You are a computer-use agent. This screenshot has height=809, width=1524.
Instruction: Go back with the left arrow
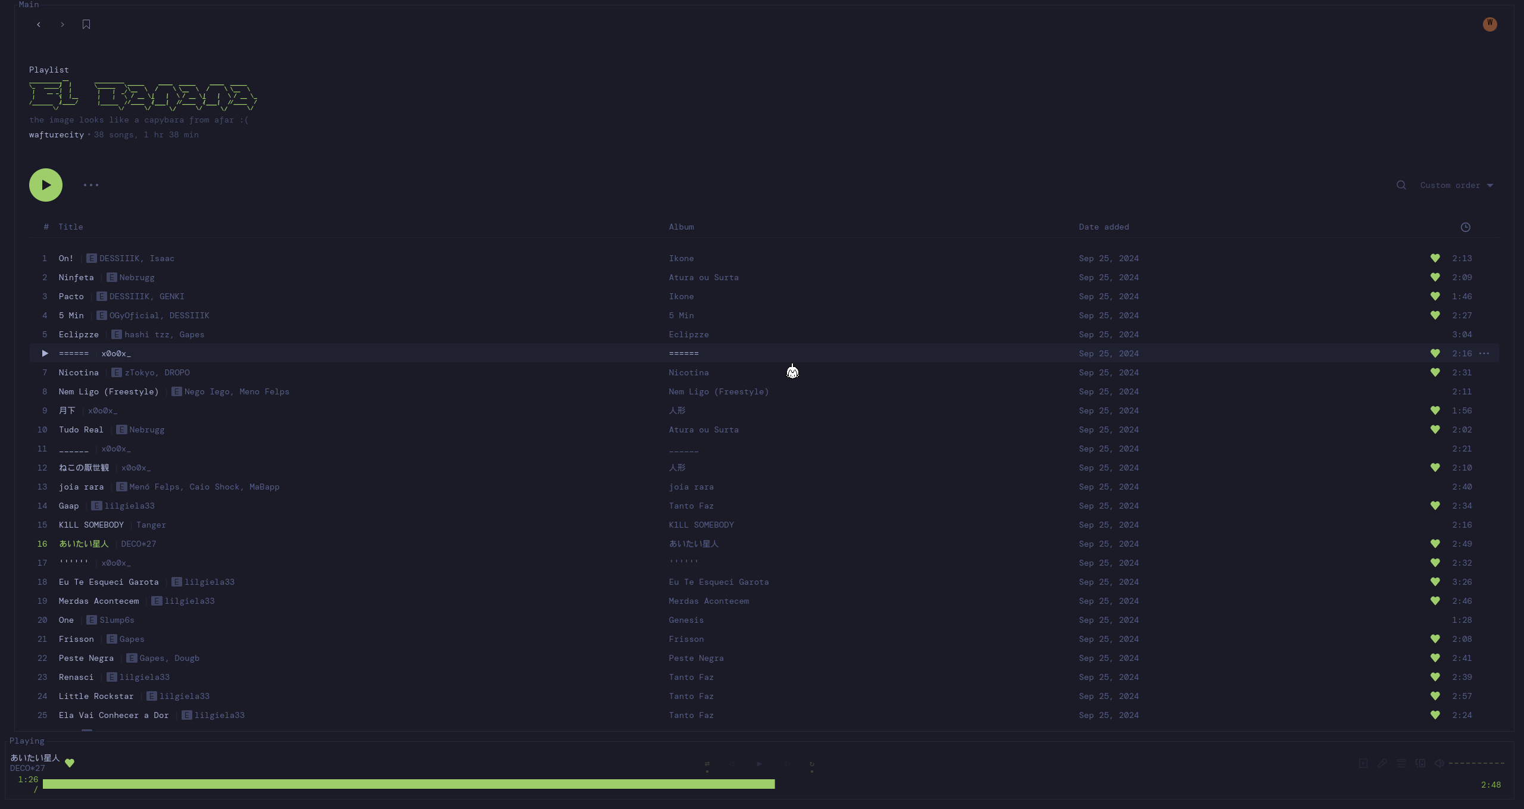coord(39,24)
